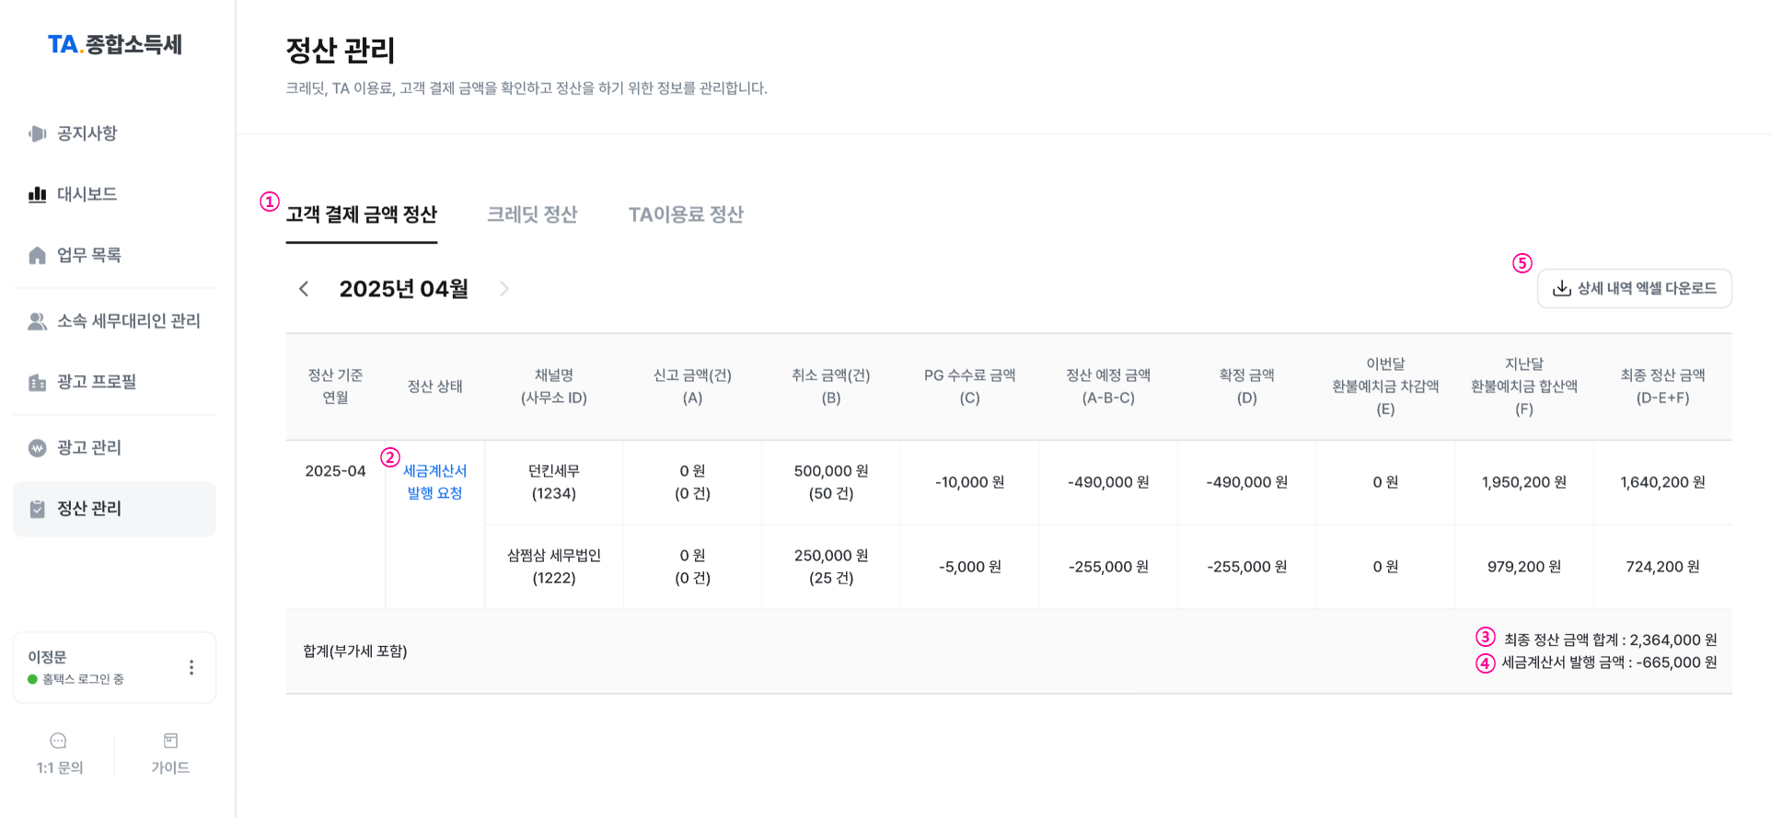Switch to the TA이용료 정산 tab

click(x=686, y=214)
